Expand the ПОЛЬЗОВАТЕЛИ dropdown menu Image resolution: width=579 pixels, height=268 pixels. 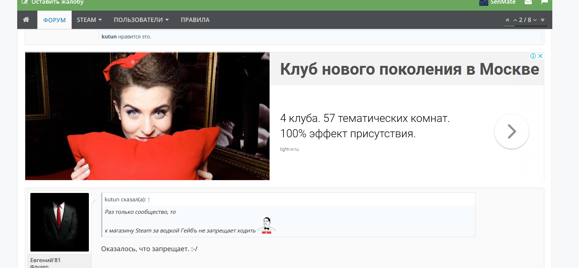[141, 20]
